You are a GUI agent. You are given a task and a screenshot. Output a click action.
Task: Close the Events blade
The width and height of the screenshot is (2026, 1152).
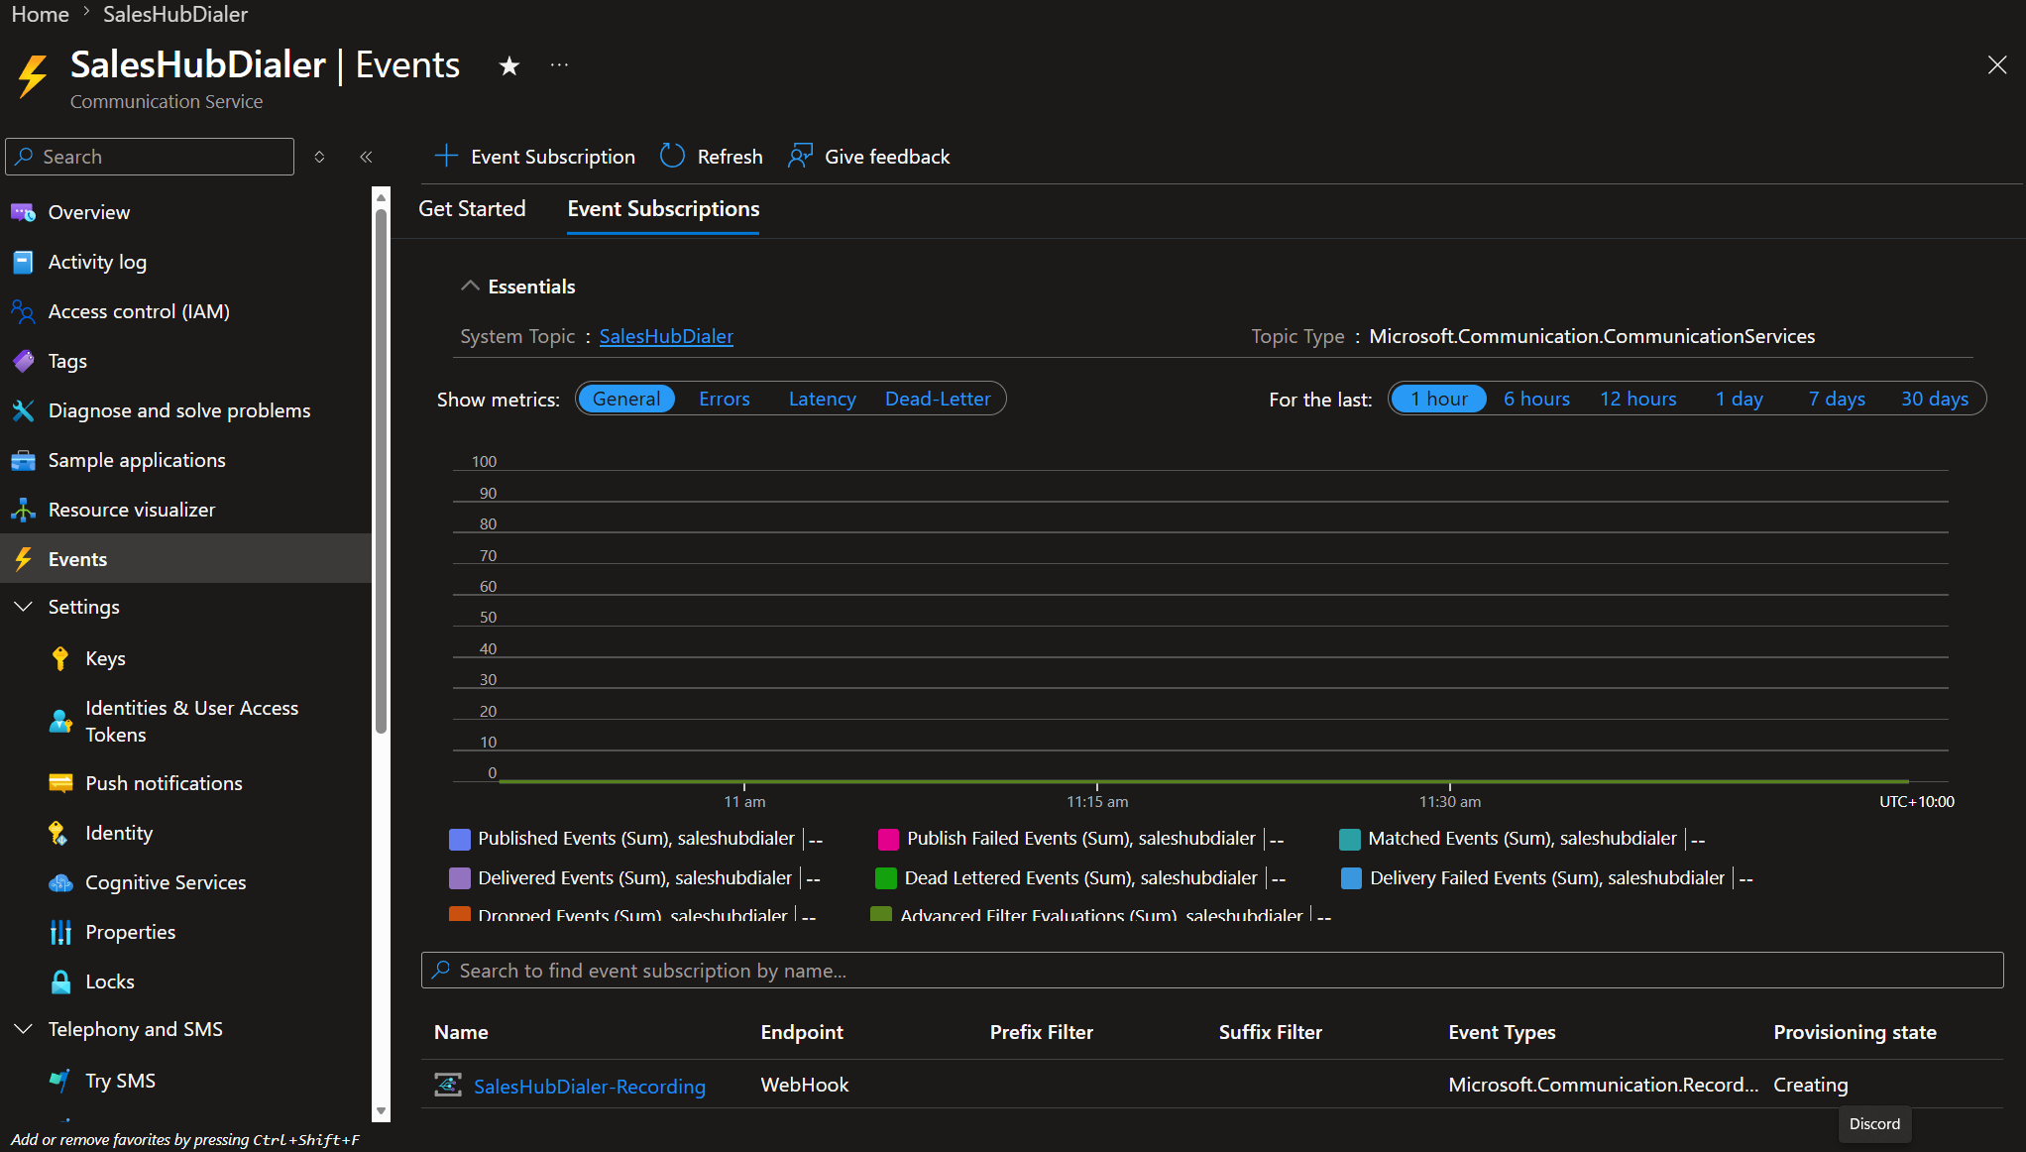[1997, 65]
